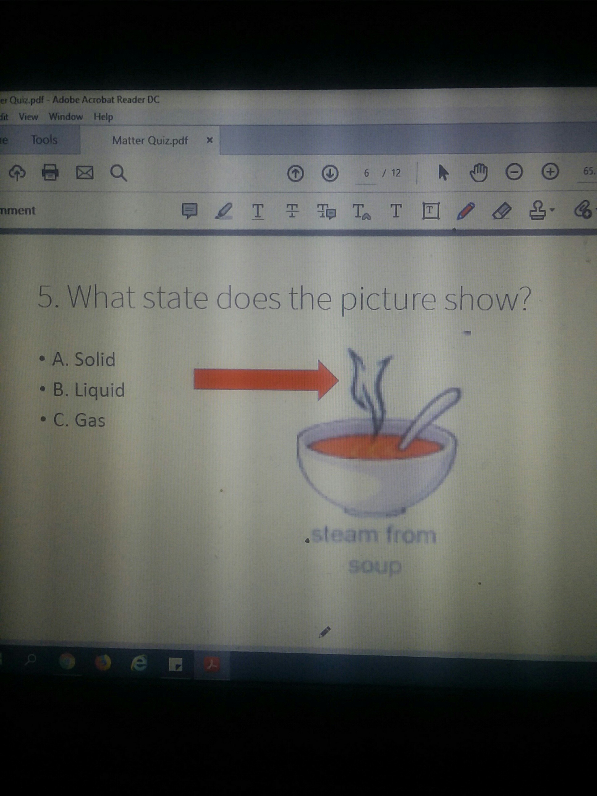597x796 pixels.
Task: Click the page number input field
Action: (366, 173)
